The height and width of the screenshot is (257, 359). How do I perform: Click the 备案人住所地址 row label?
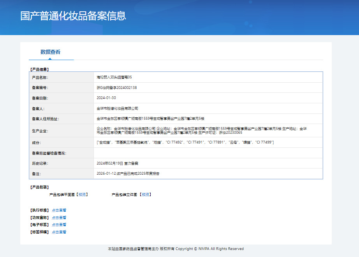(46, 119)
